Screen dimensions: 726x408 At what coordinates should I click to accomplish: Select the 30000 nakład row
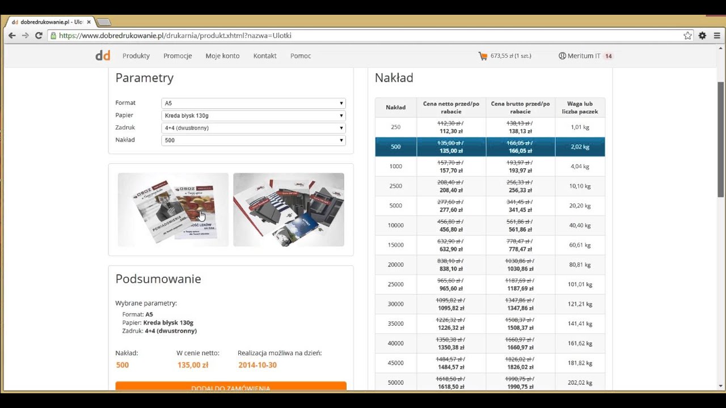point(490,304)
